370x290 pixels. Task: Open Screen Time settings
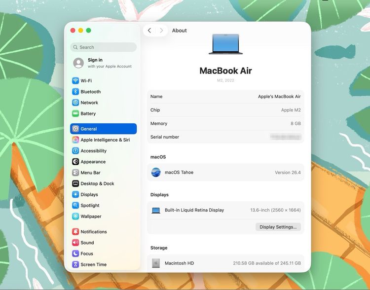(104, 264)
